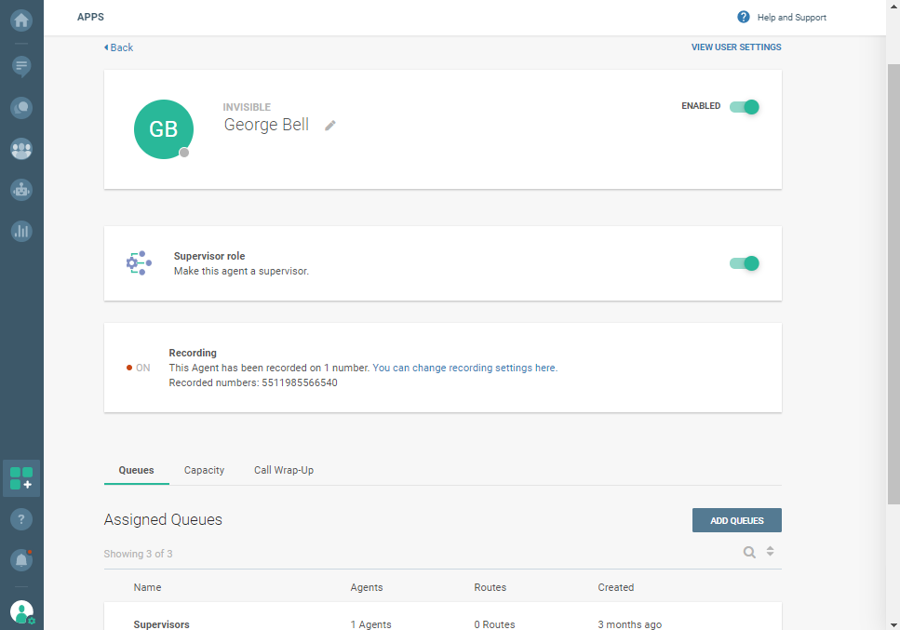Open the bot automation icon in sidebar
Image resolution: width=900 pixels, height=630 pixels.
(x=20, y=189)
